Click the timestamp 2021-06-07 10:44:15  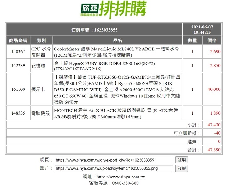[x=202, y=30]
